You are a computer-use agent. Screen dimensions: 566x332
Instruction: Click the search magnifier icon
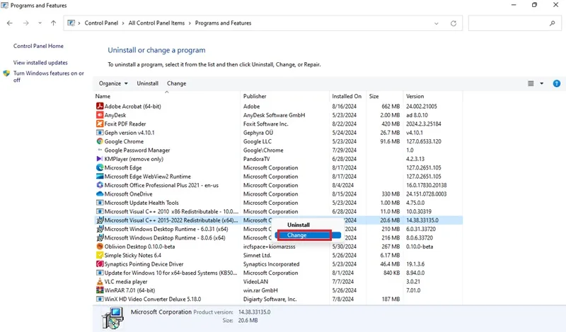552,23
